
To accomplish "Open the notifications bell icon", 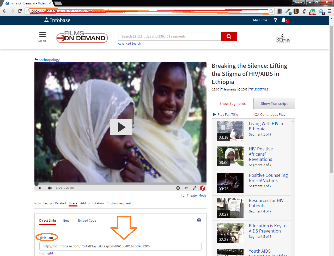I will tap(283, 20).
